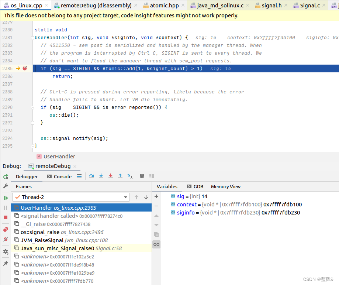Click the Force Step Into icon
This screenshot has width=339, height=285.
click(111, 176)
